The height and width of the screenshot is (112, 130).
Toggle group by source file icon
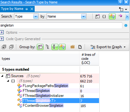[x=80, y=47]
